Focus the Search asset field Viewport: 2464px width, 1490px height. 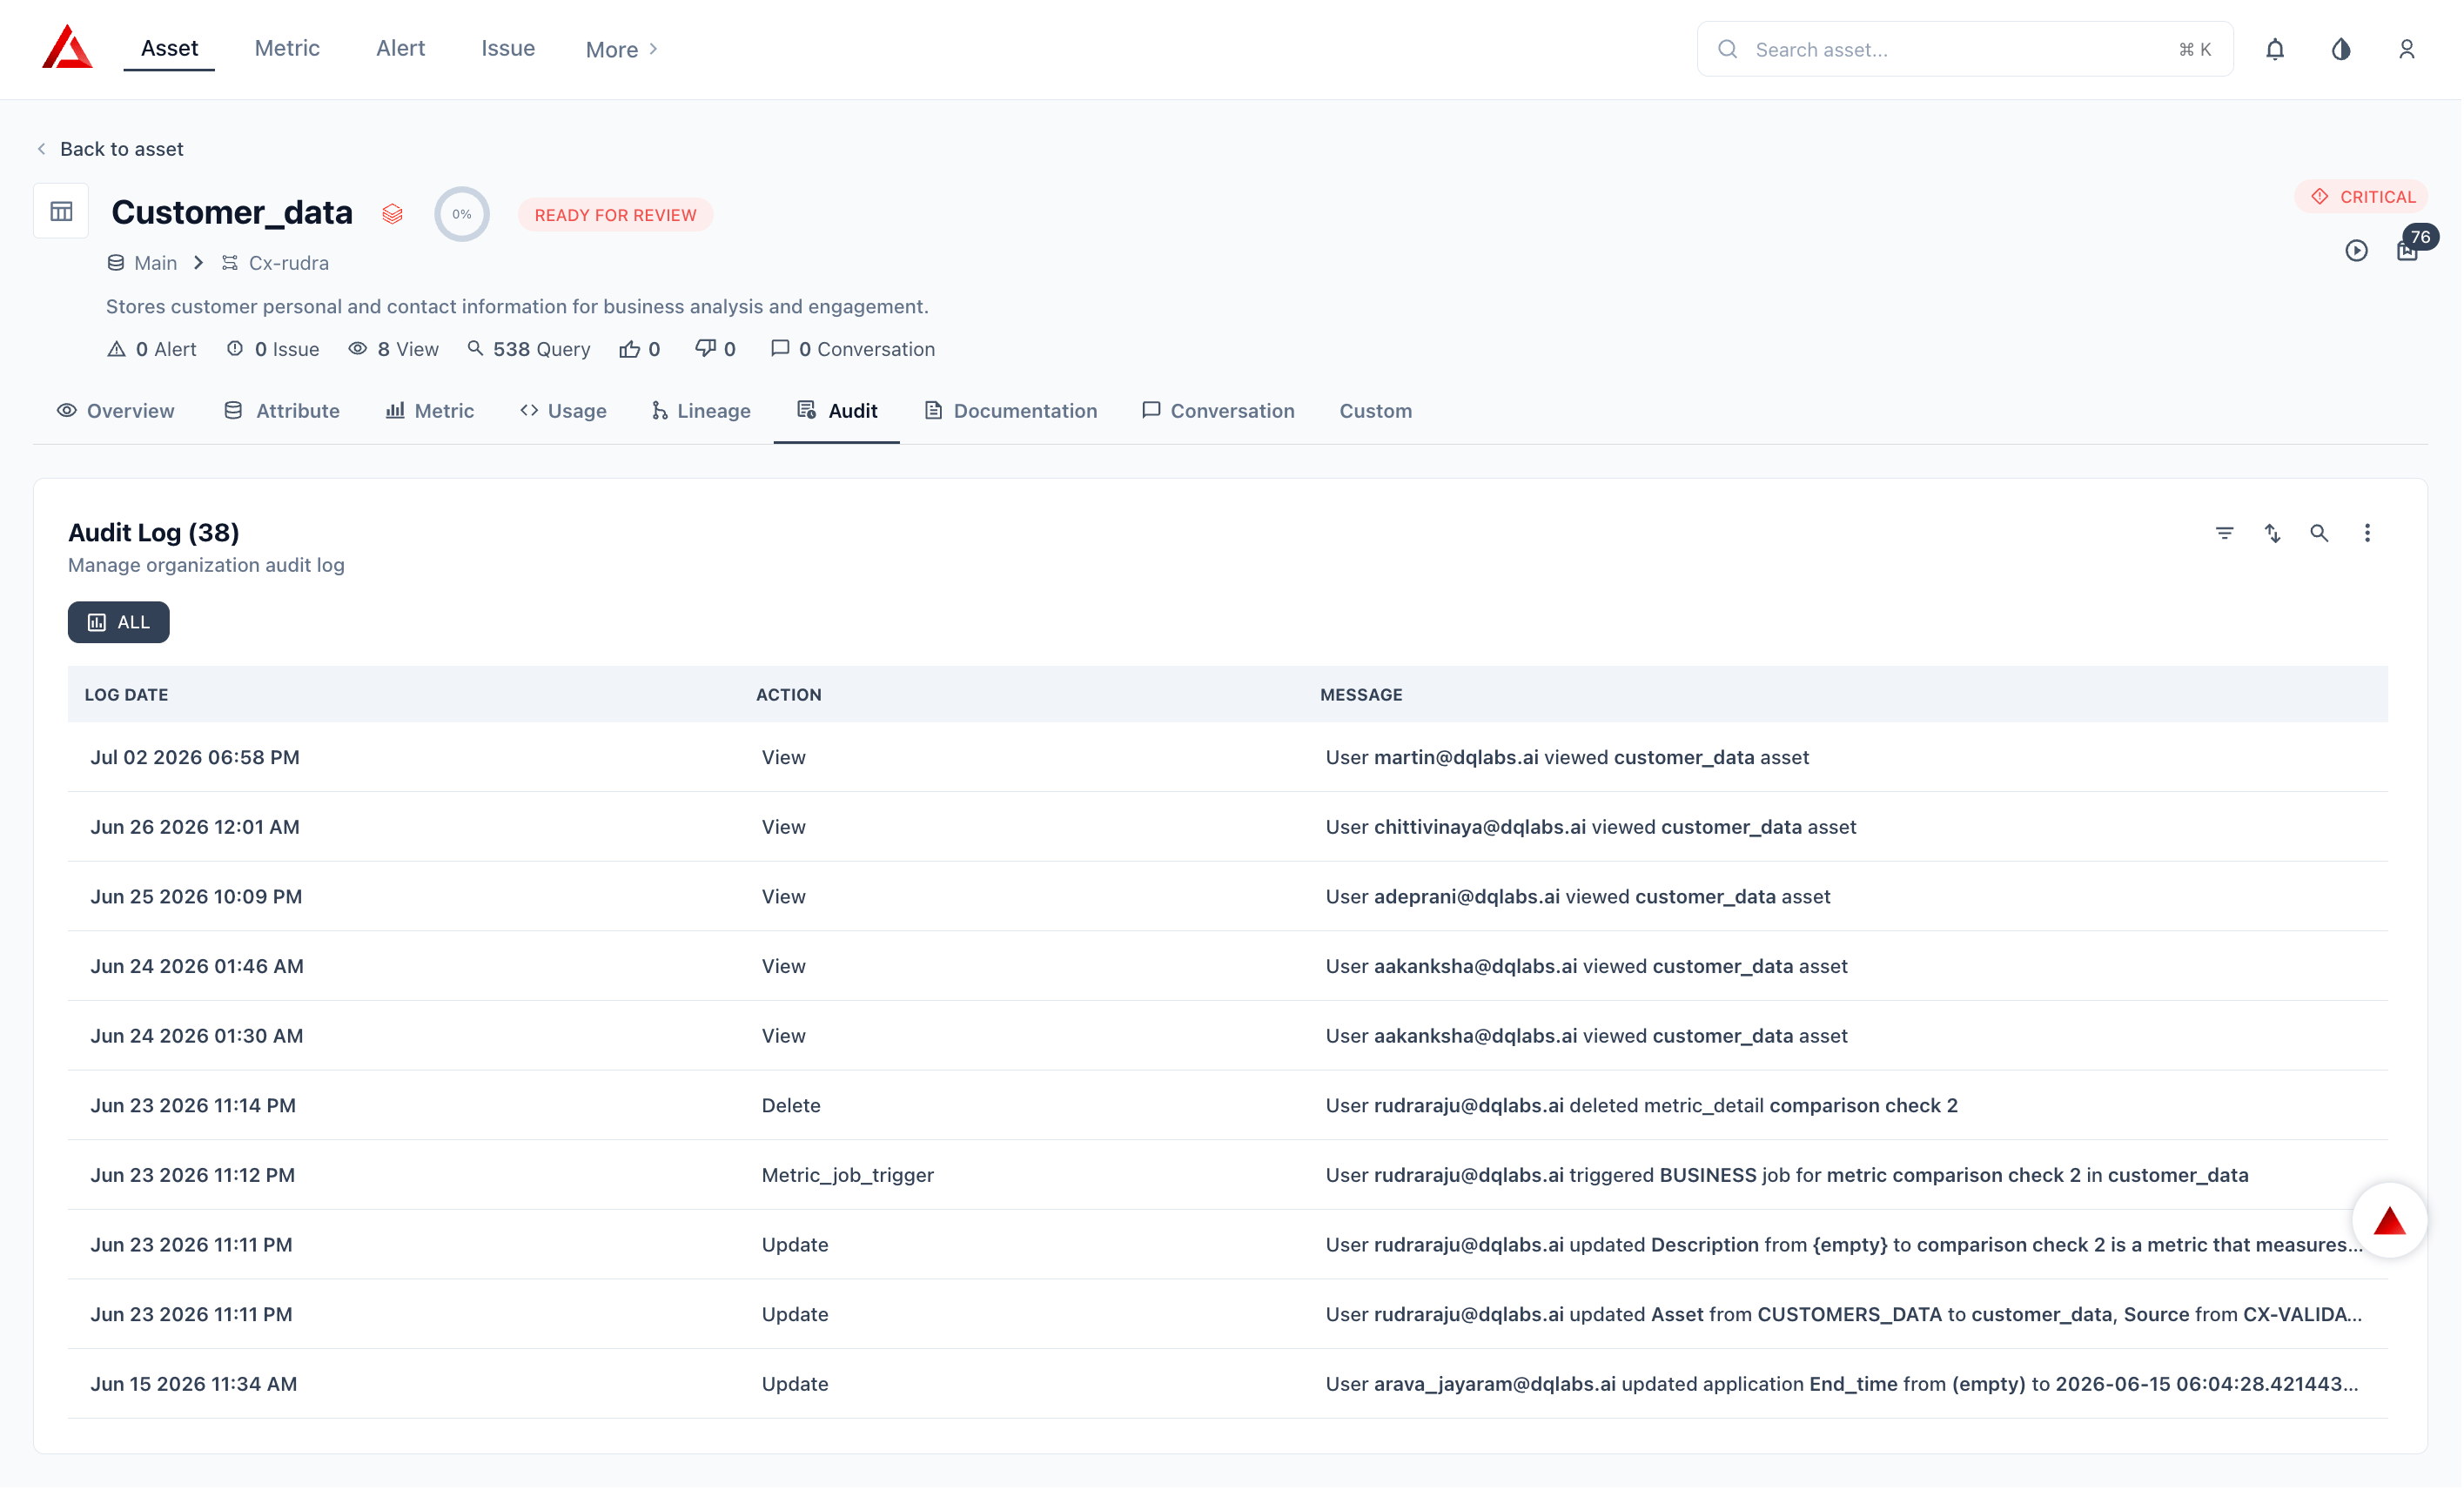(1966, 49)
